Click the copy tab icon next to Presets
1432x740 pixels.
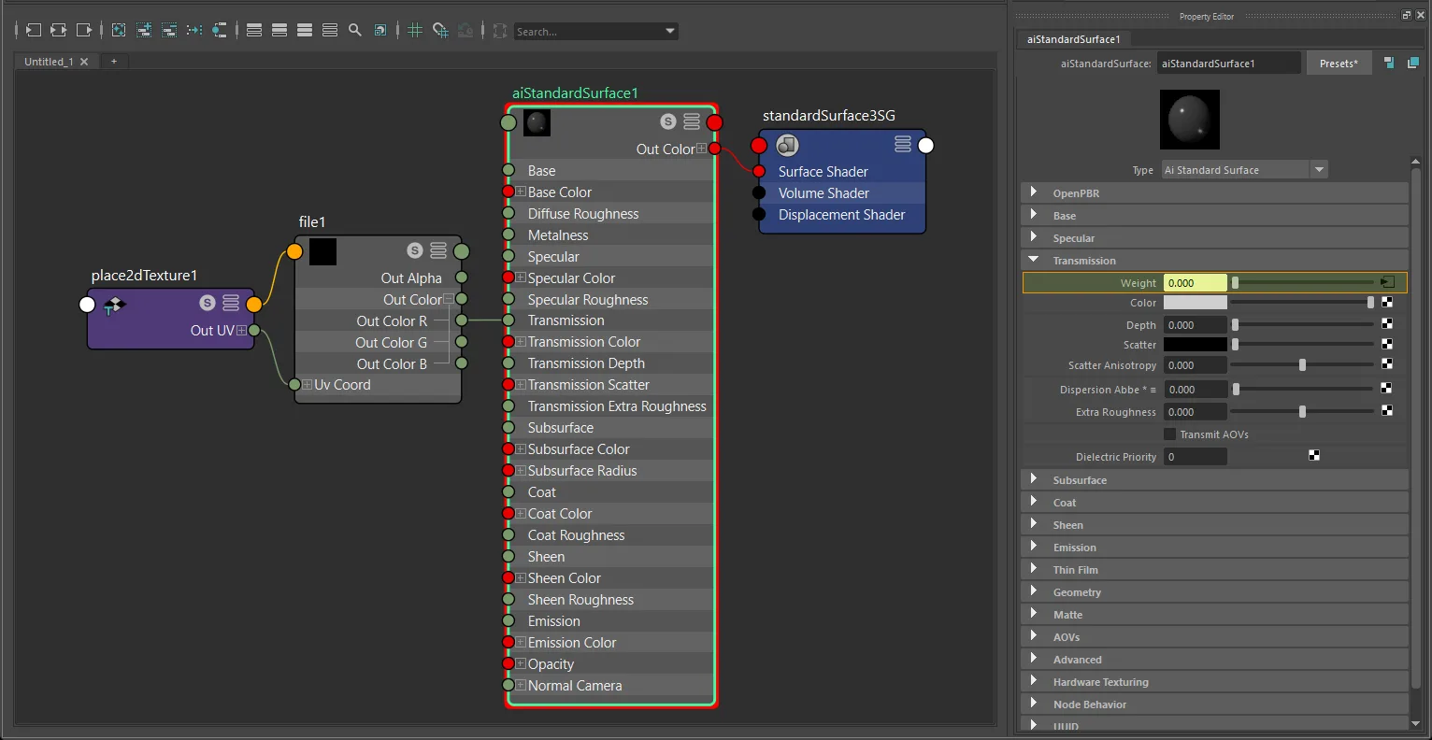1413,63
